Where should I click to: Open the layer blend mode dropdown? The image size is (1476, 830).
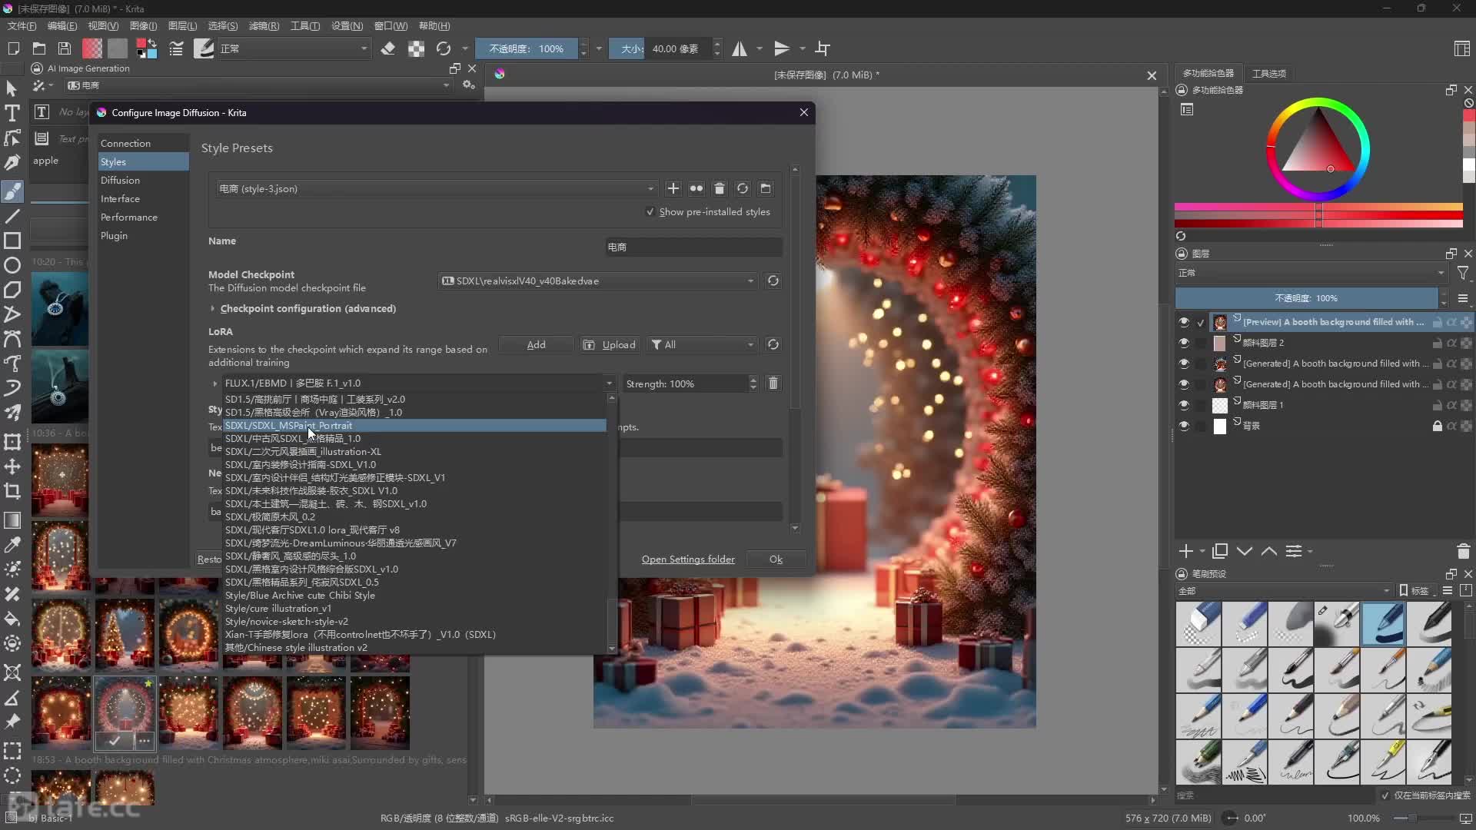click(1311, 273)
